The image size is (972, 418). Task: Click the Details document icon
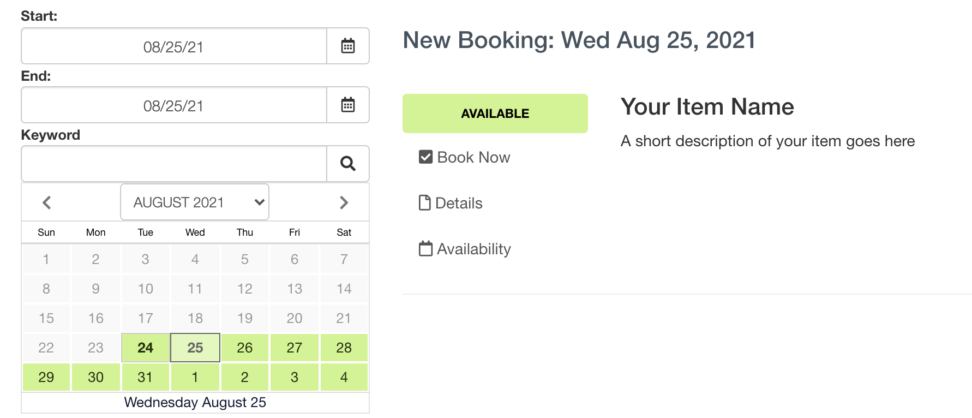click(424, 203)
